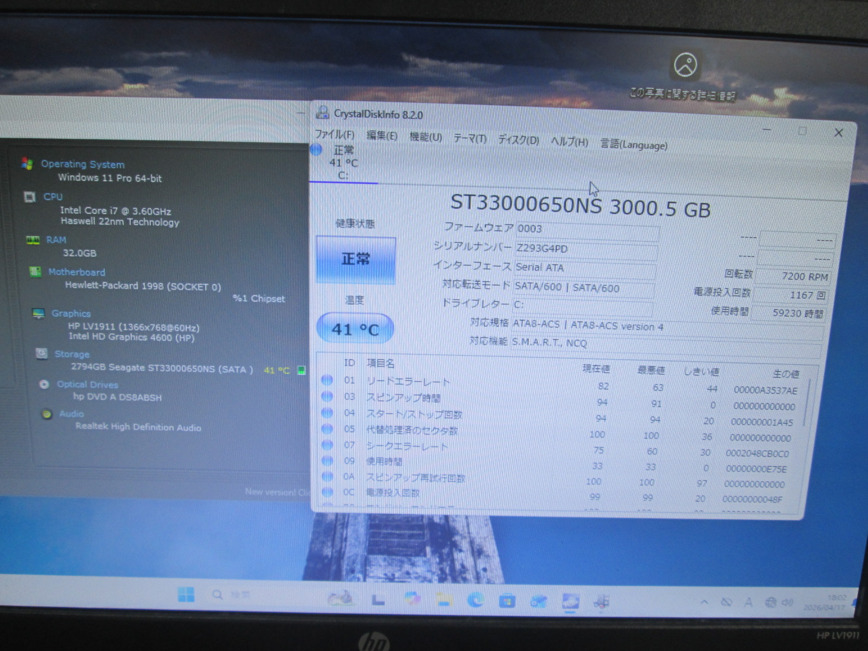Click the Storage drive icon in Speccy
868x651 pixels.
pos(41,354)
